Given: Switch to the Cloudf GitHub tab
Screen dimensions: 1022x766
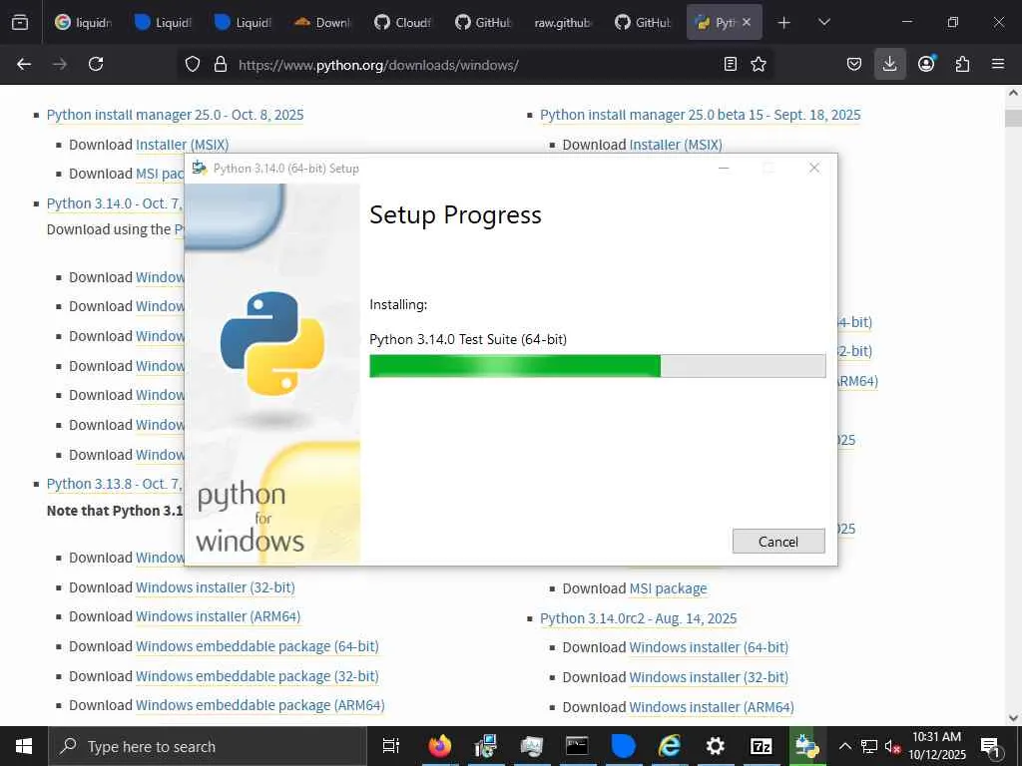Looking at the screenshot, I should pos(403,23).
